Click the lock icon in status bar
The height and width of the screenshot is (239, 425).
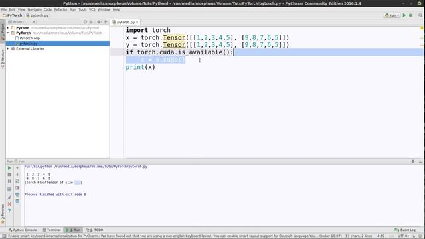coord(414,236)
